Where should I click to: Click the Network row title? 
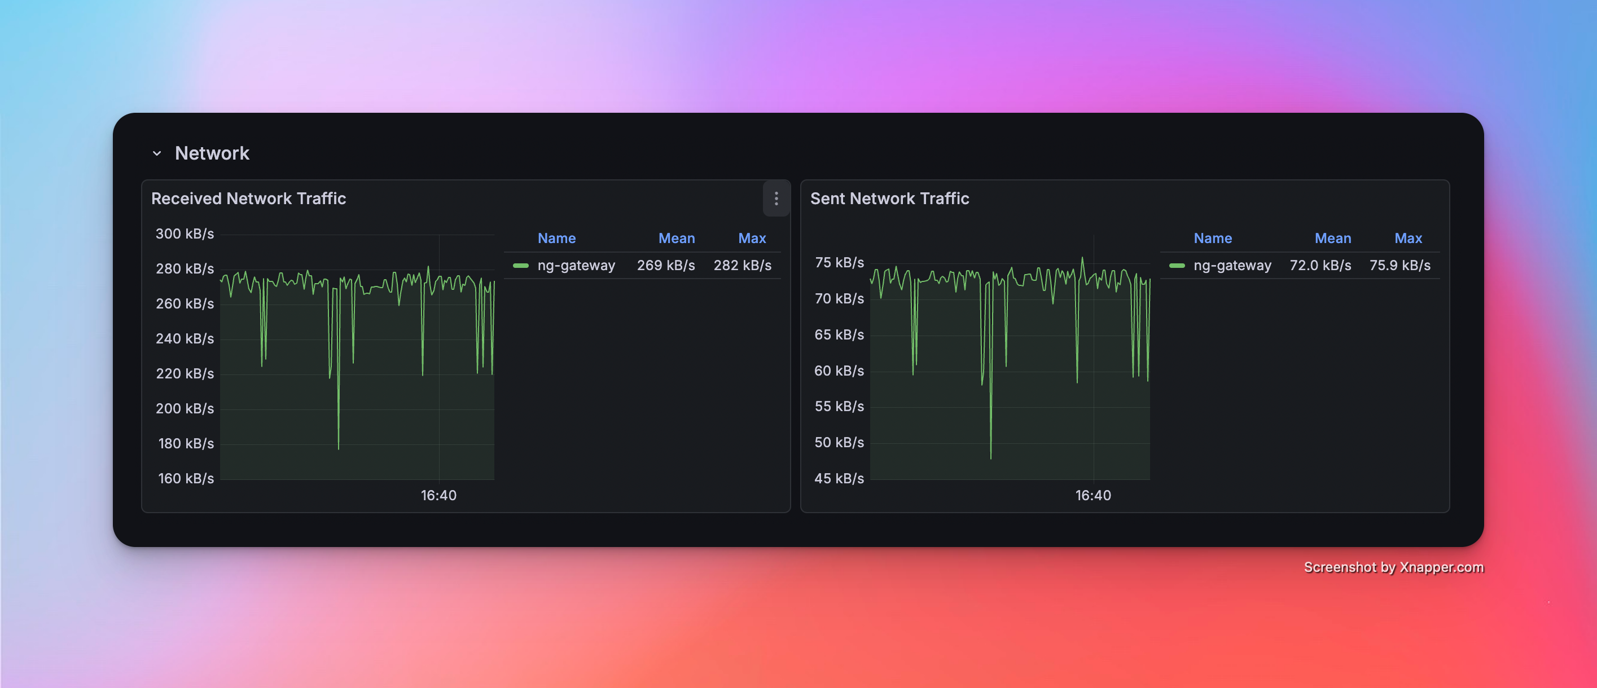212,153
